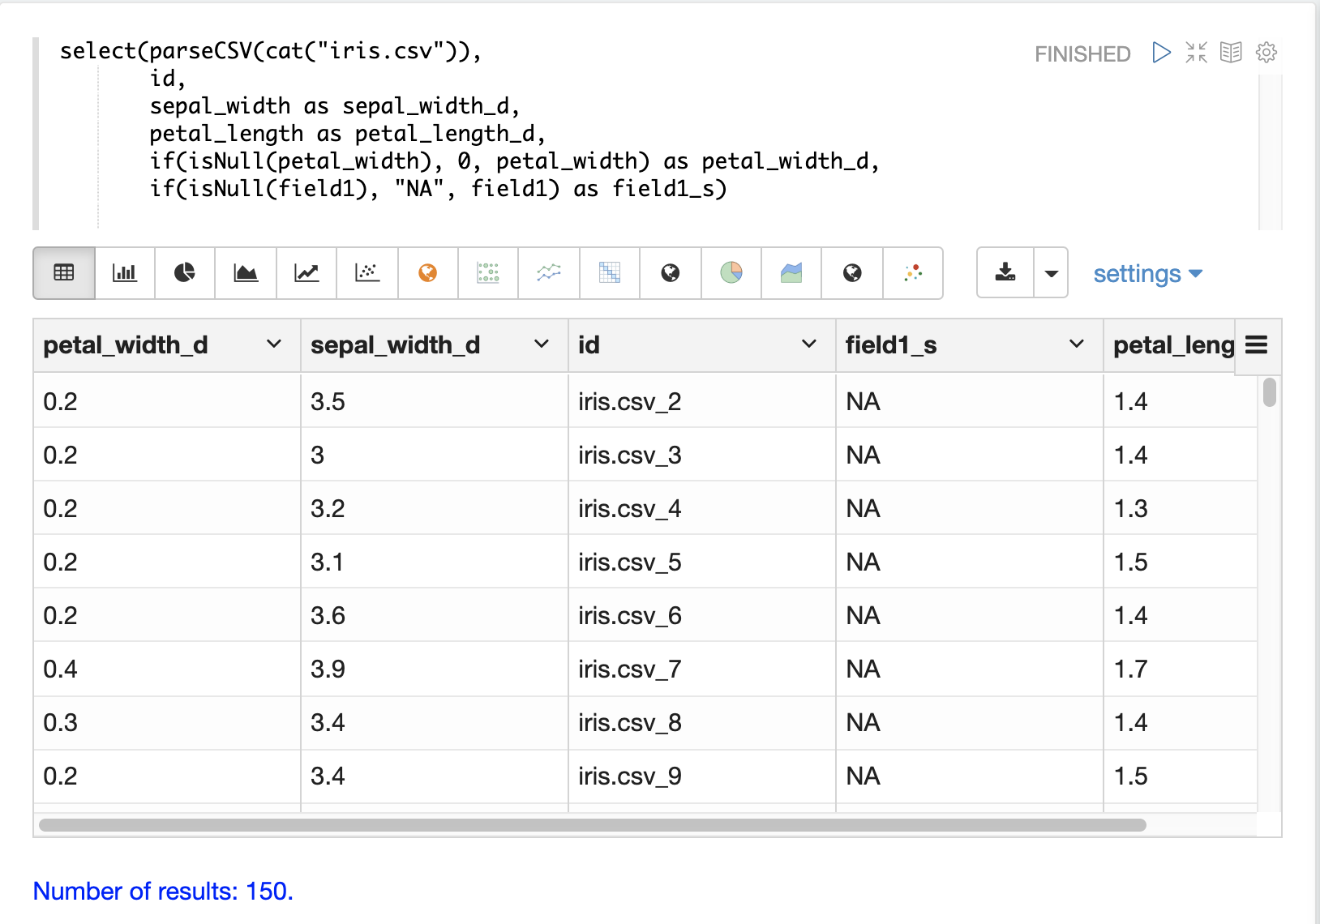Switch to table view
The image size is (1320, 924).
[x=64, y=273]
